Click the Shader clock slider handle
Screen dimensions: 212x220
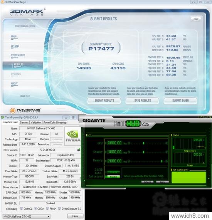click(143, 152)
